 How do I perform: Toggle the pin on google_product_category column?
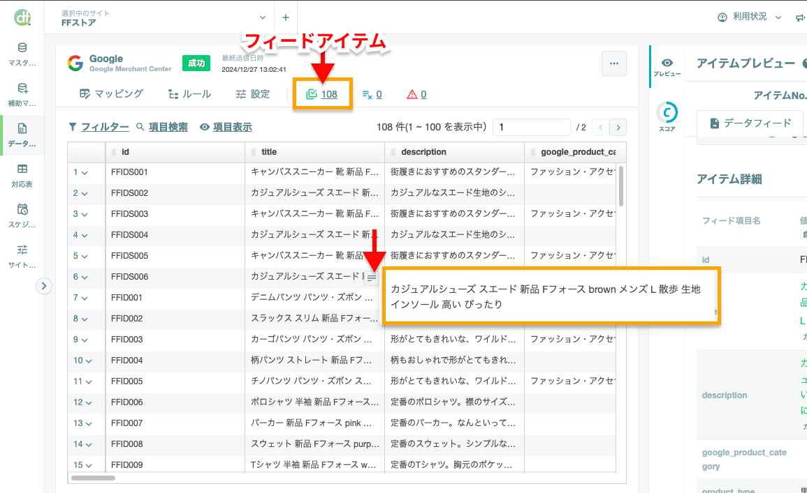[x=533, y=153]
